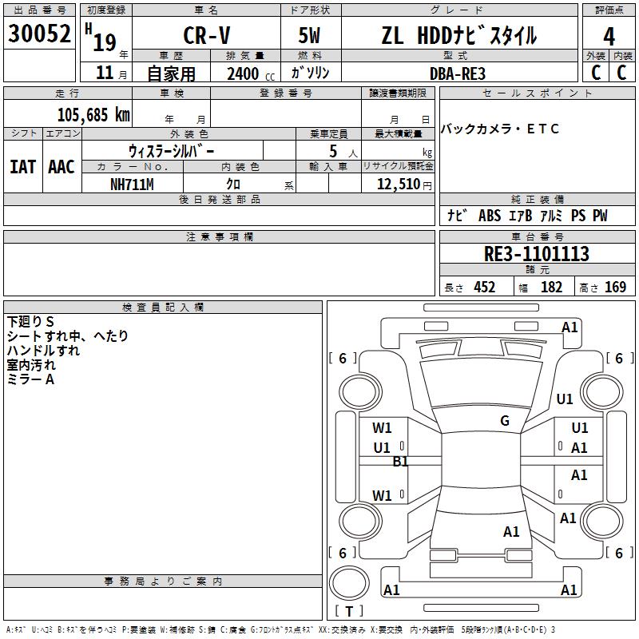Click the empty 注意事項欄 notes area
This screenshot has height=639, width=639.
point(219,269)
